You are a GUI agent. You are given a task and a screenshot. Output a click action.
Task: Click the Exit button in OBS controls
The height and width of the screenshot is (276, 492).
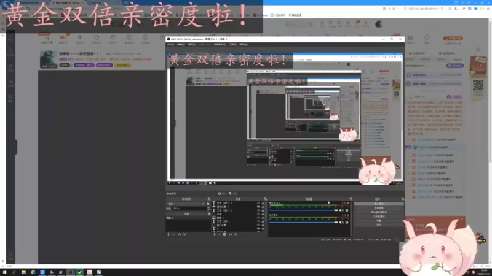[379, 224]
